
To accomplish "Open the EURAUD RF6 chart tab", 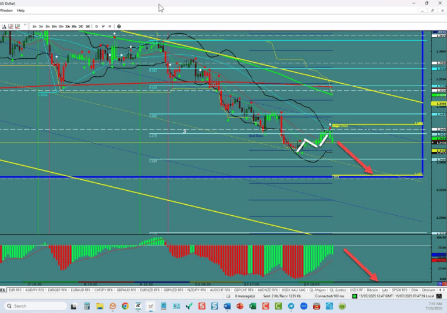I will 80,290.
